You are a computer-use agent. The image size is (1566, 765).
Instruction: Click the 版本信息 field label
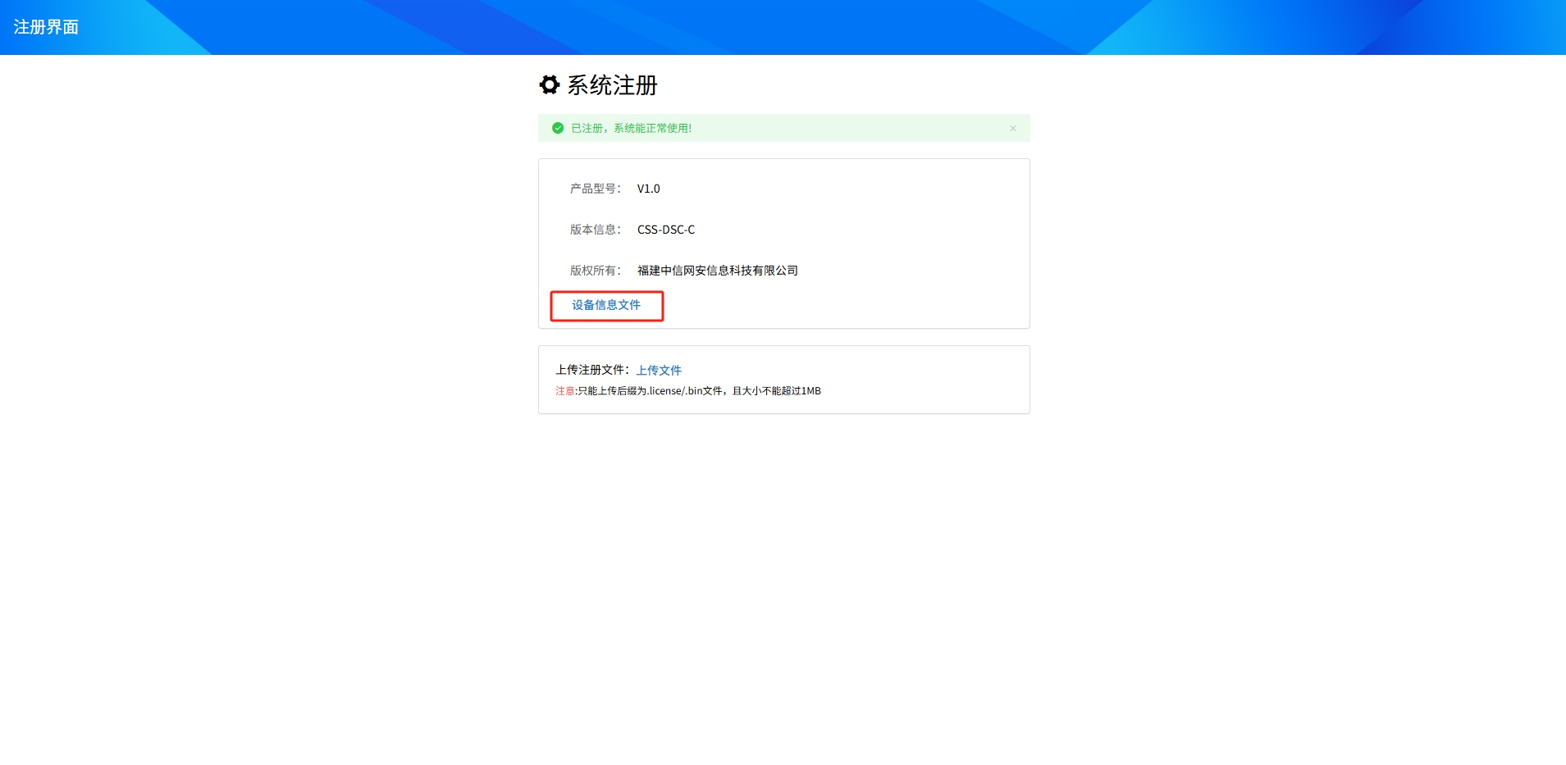[x=591, y=230]
